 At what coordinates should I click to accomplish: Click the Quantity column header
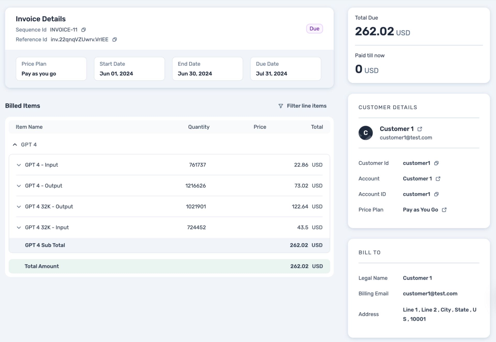coord(199,127)
